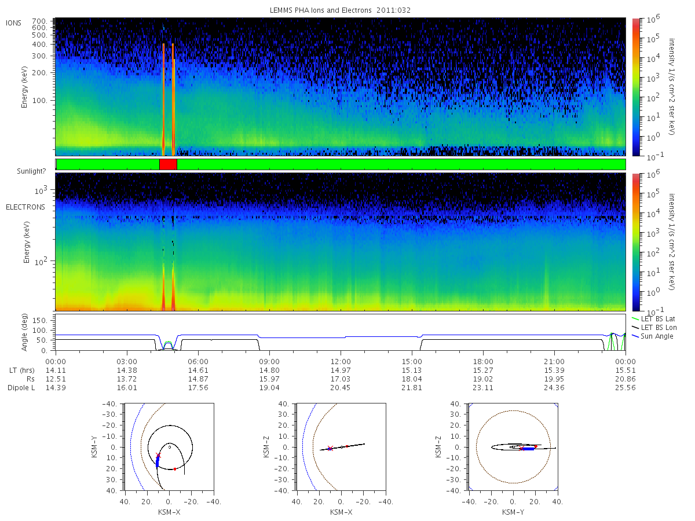The width and height of the screenshot is (695, 521).
Task: Select the Sun Angle legend entry
Action: click(x=653, y=336)
